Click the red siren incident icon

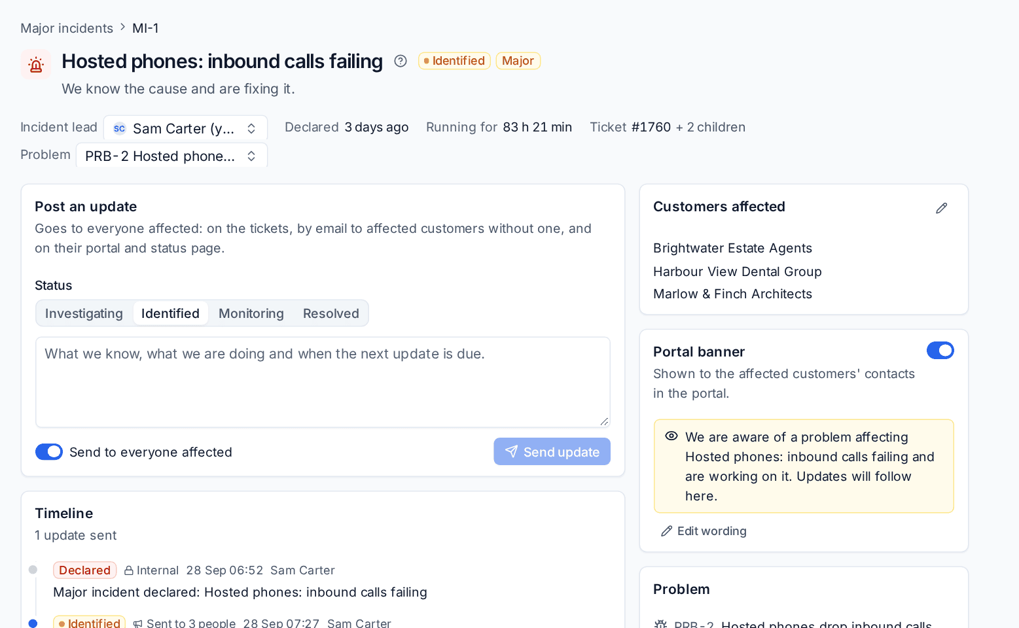[x=36, y=64]
